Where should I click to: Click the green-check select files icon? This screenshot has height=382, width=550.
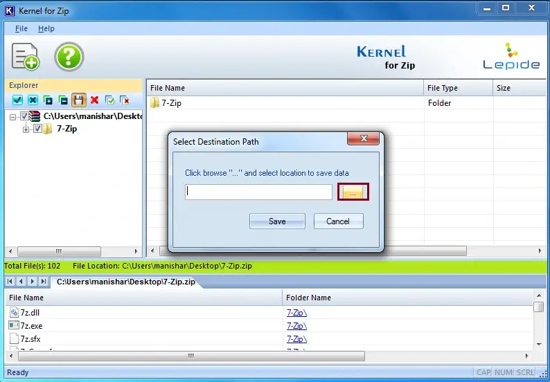(x=109, y=100)
